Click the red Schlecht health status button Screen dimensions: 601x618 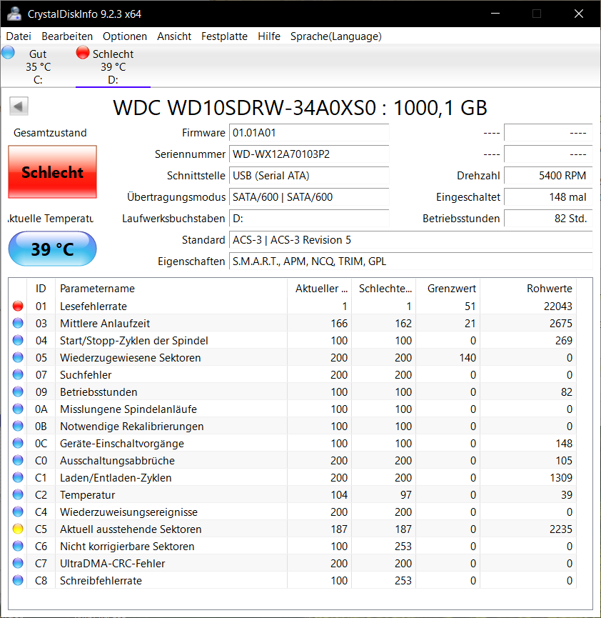click(52, 172)
